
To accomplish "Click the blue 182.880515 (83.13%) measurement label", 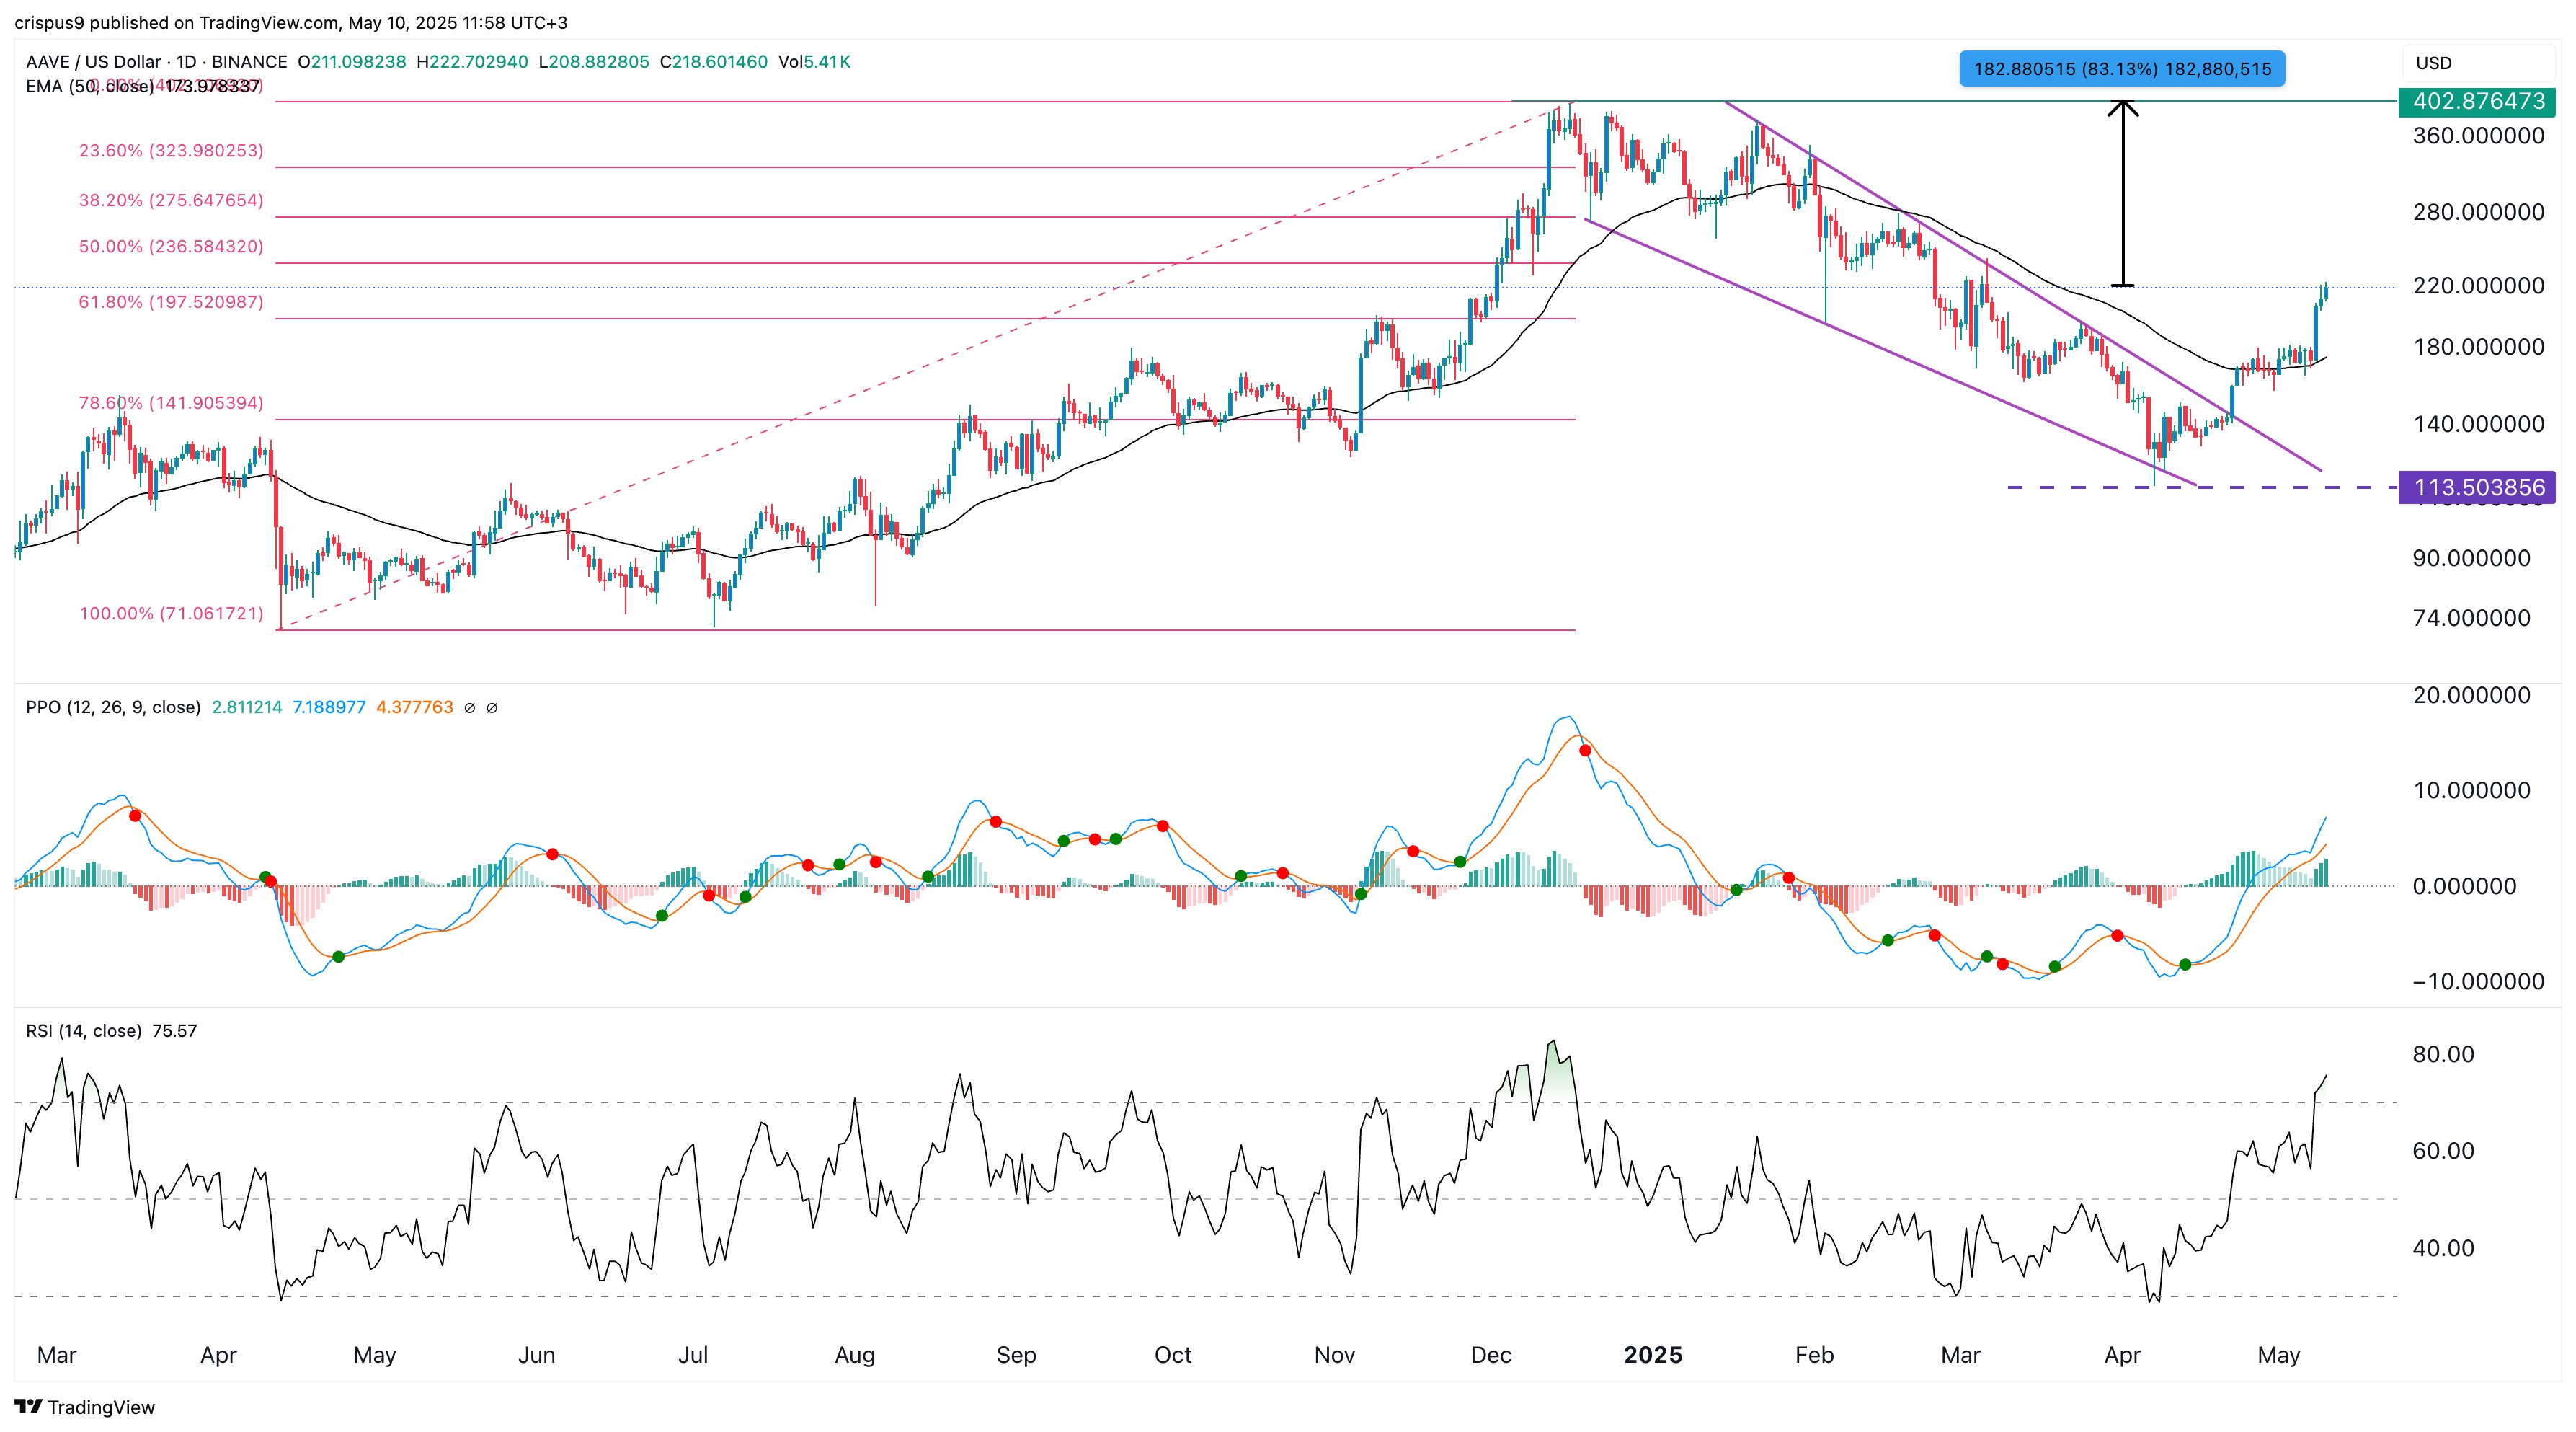I will [2121, 69].
